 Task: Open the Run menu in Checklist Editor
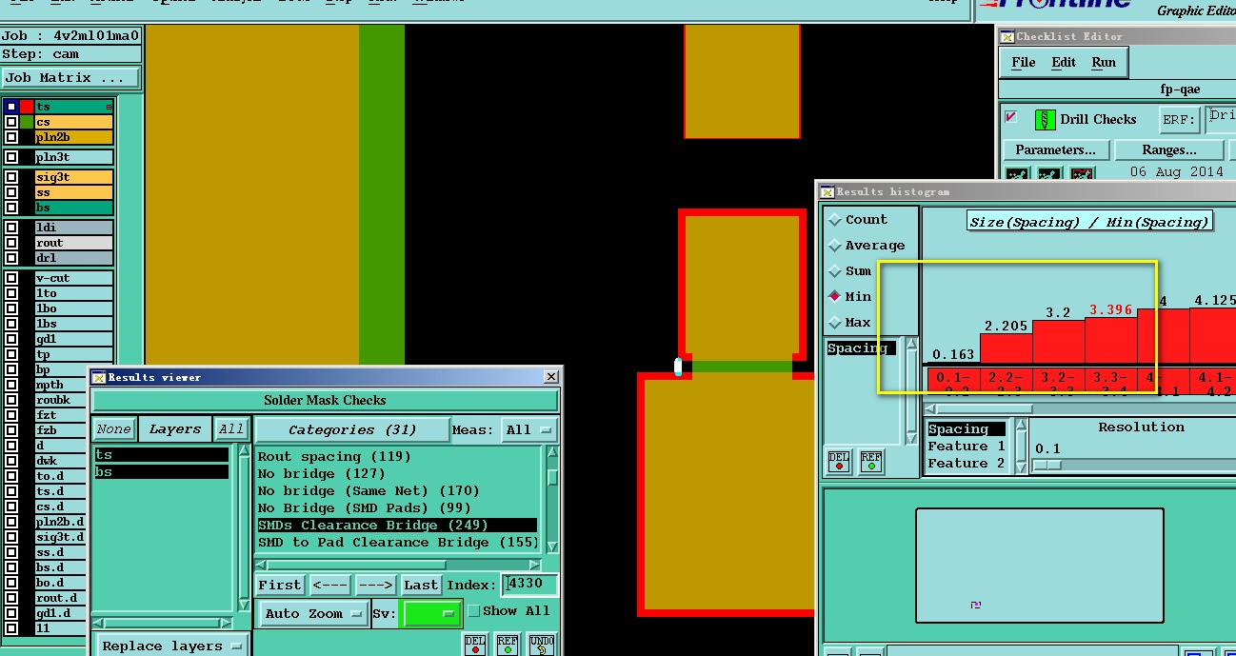point(1104,63)
